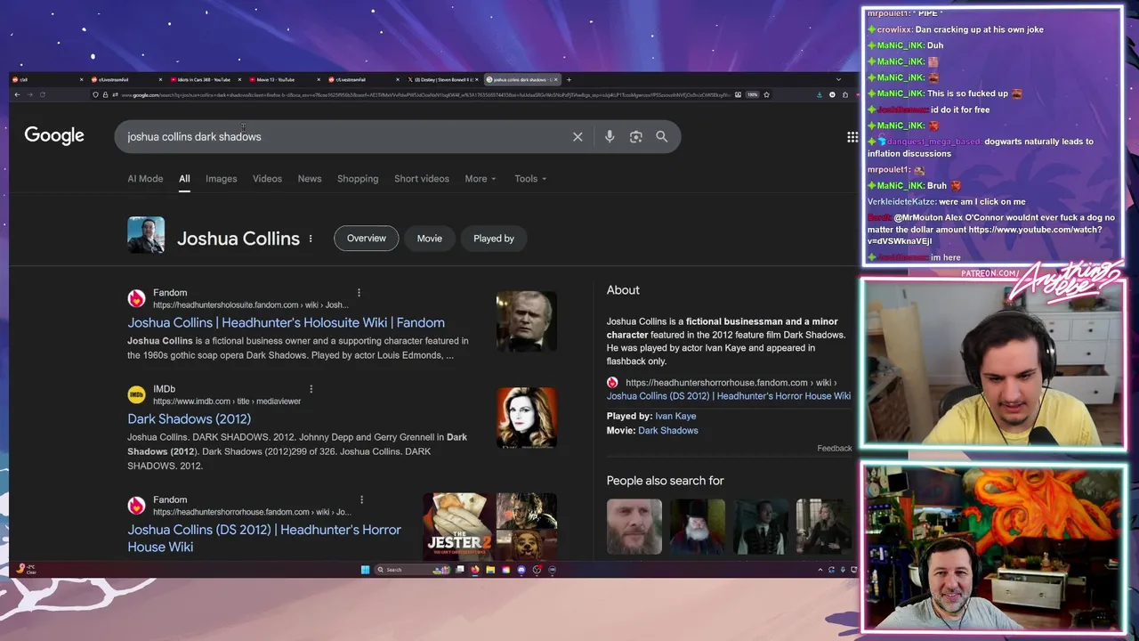Open more options for Horror House Fandom result
The height and width of the screenshot is (641, 1139).
361,500
